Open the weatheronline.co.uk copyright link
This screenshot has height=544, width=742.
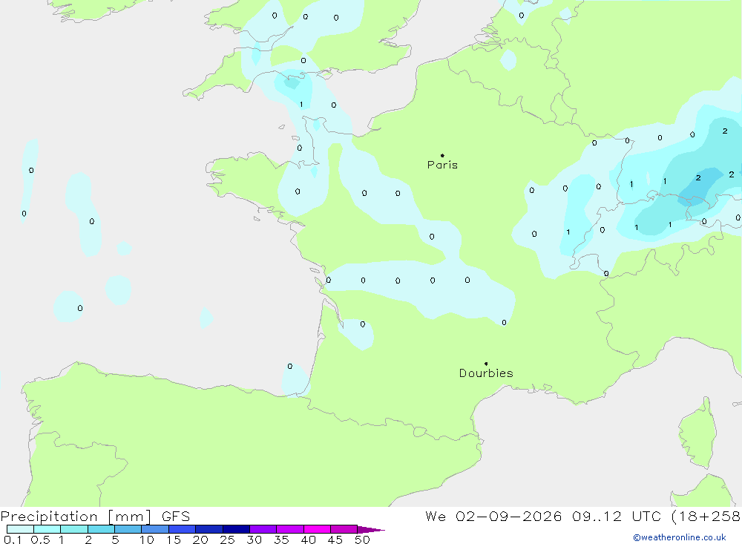click(x=679, y=537)
